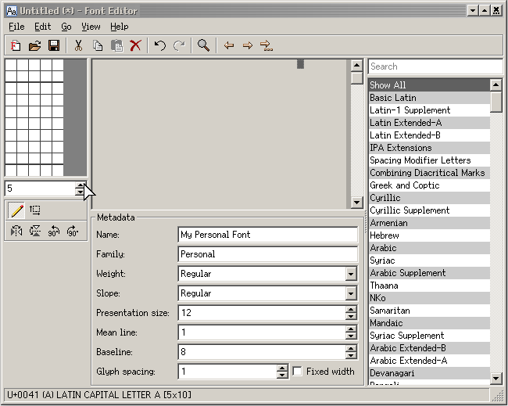Flip the glyph horizontally

point(16,231)
